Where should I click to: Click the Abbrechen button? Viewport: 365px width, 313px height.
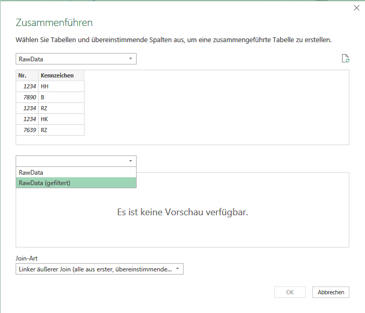coord(331,292)
